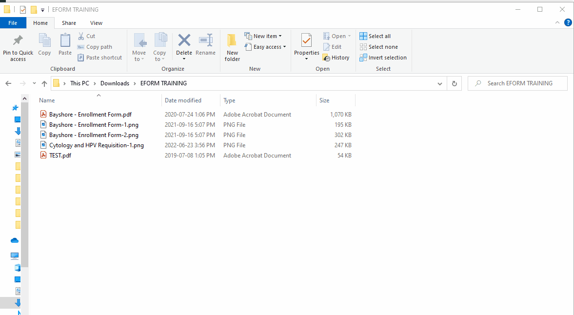Navigate up one folder level
574x315 pixels.
[x=44, y=83]
